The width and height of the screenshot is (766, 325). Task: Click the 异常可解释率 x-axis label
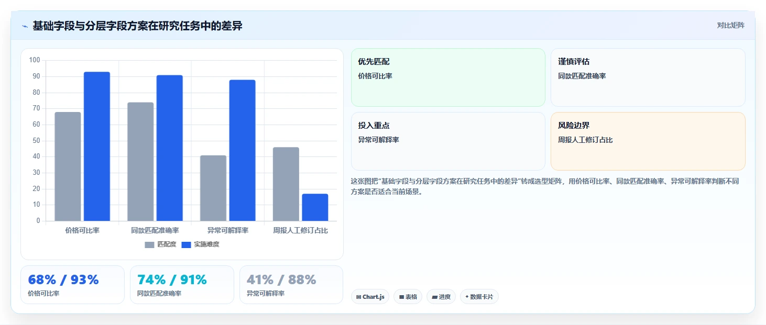[228, 230]
